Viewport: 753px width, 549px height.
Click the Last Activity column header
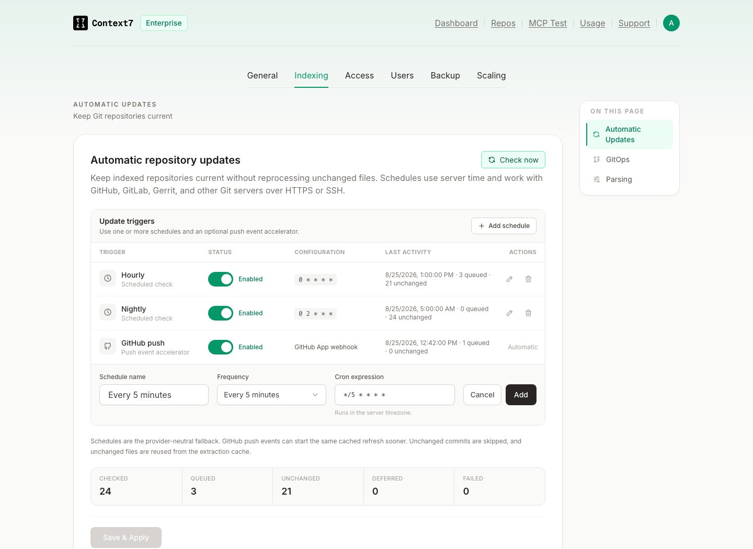point(408,252)
